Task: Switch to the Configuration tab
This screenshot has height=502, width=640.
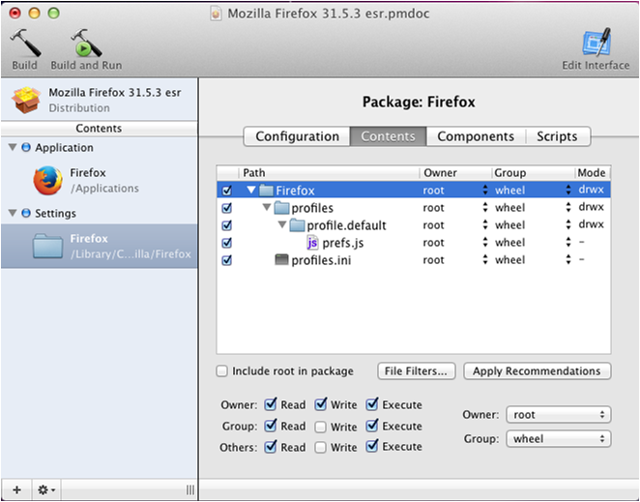Action: point(297,136)
